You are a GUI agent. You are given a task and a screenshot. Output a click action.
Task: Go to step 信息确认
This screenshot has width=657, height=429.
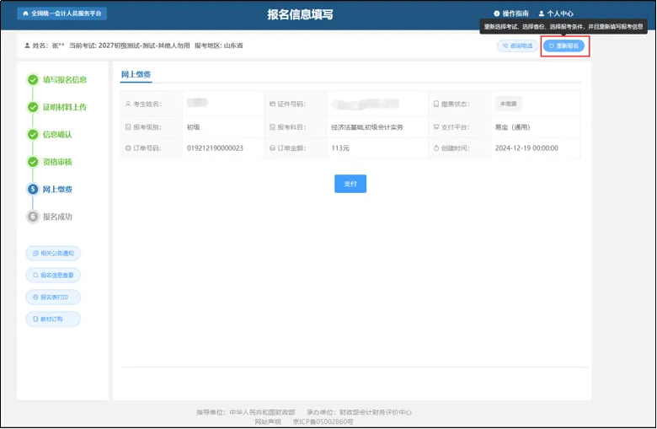pos(57,135)
